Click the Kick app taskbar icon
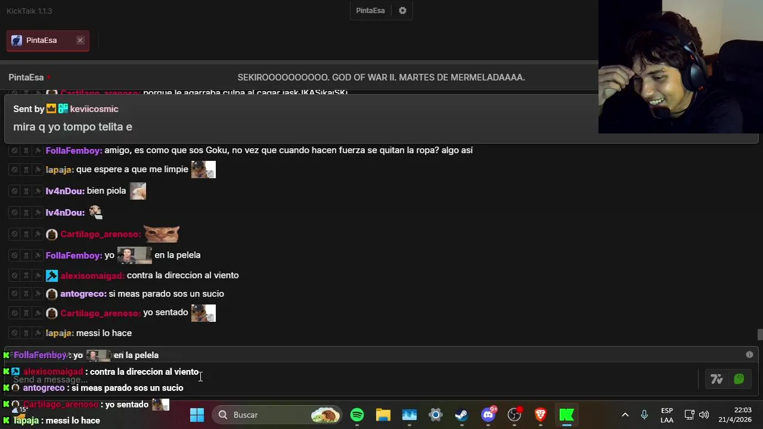Image resolution: width=763 pixels, height=429 pixels. tap(566, 415)
